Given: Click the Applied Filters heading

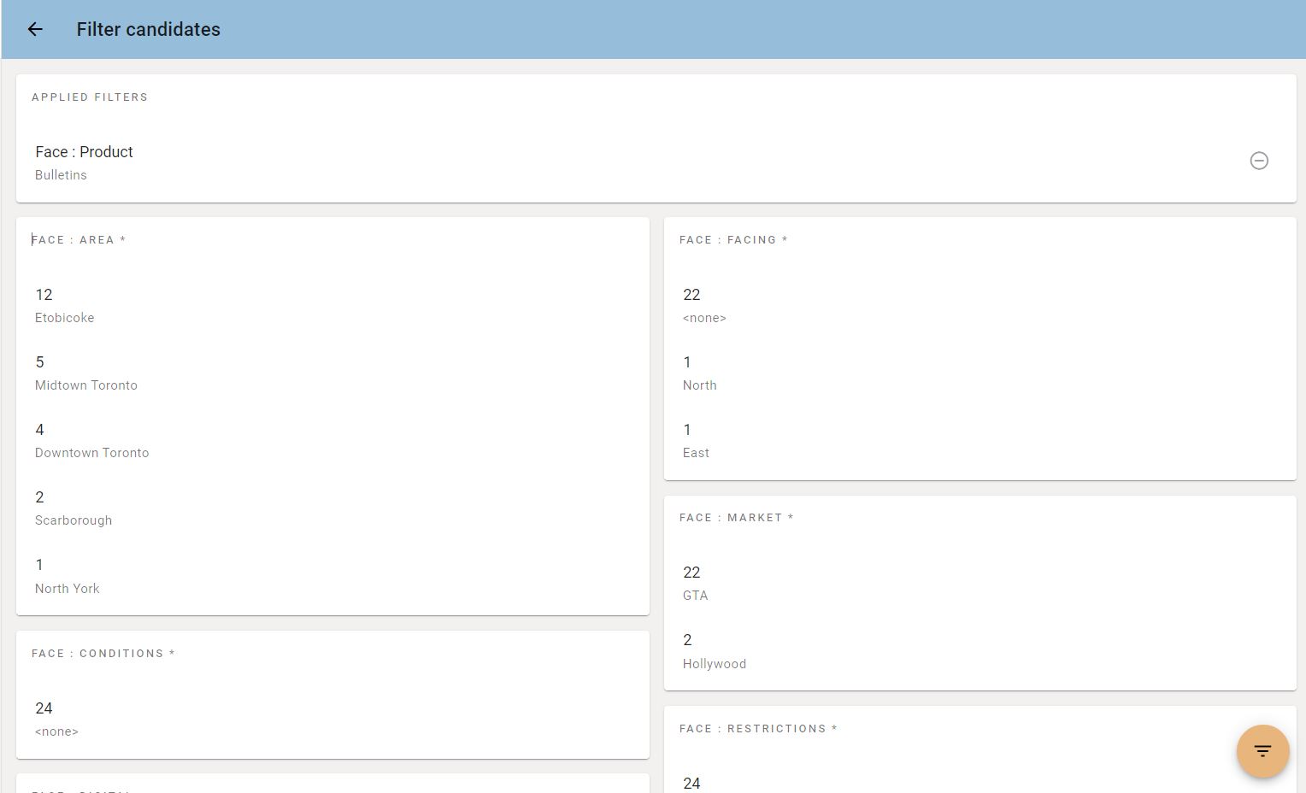Looking at the screenshot, I should pos(90,97).
